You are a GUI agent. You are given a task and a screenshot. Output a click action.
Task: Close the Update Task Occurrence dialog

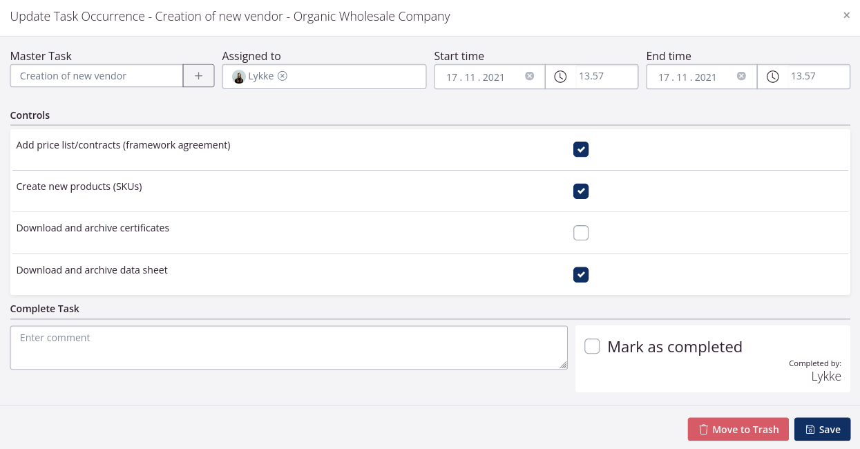pos(846,15)
